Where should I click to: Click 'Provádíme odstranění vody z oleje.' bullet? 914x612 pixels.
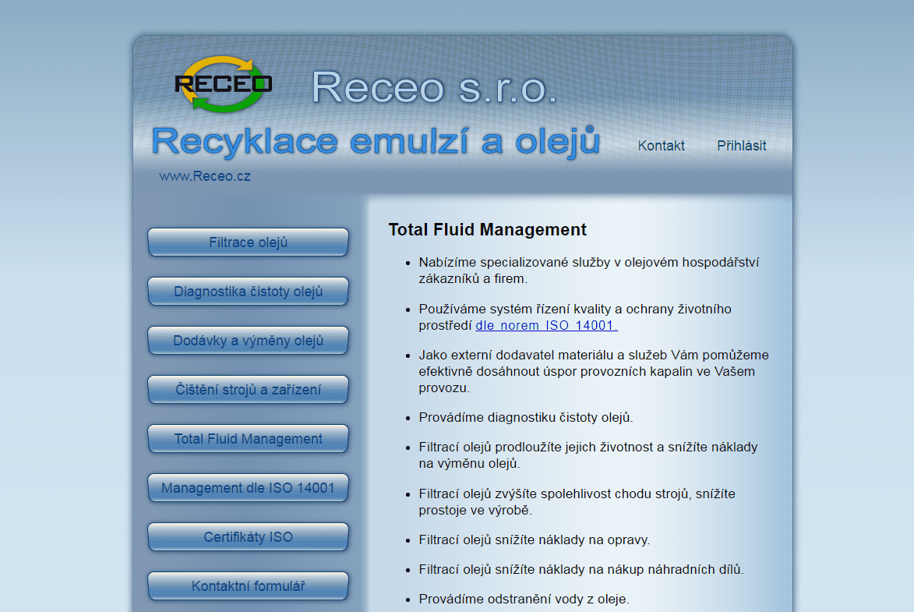(x=524, y=600)
